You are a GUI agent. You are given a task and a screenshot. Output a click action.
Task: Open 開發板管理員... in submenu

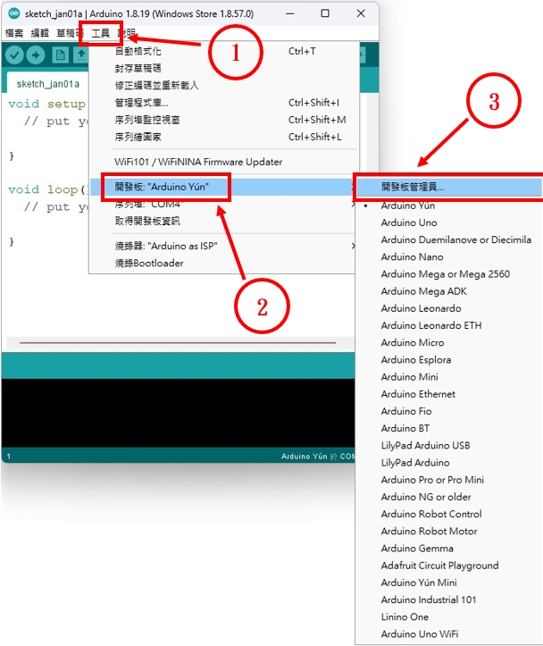coord(449,187)
